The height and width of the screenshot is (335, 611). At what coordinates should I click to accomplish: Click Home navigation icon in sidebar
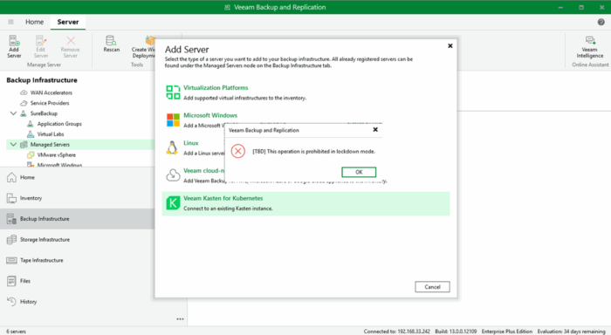click(11, 177)
